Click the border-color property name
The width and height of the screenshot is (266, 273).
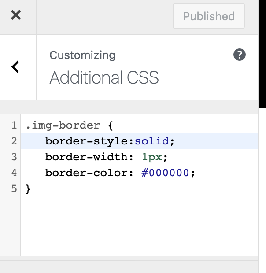coord(87,173)
